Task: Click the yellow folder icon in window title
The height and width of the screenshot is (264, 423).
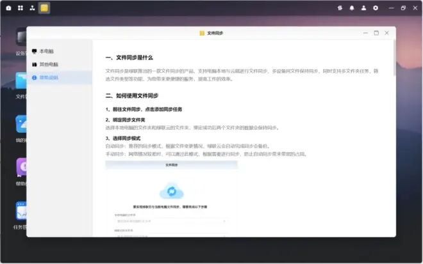Action: point(202,33)
